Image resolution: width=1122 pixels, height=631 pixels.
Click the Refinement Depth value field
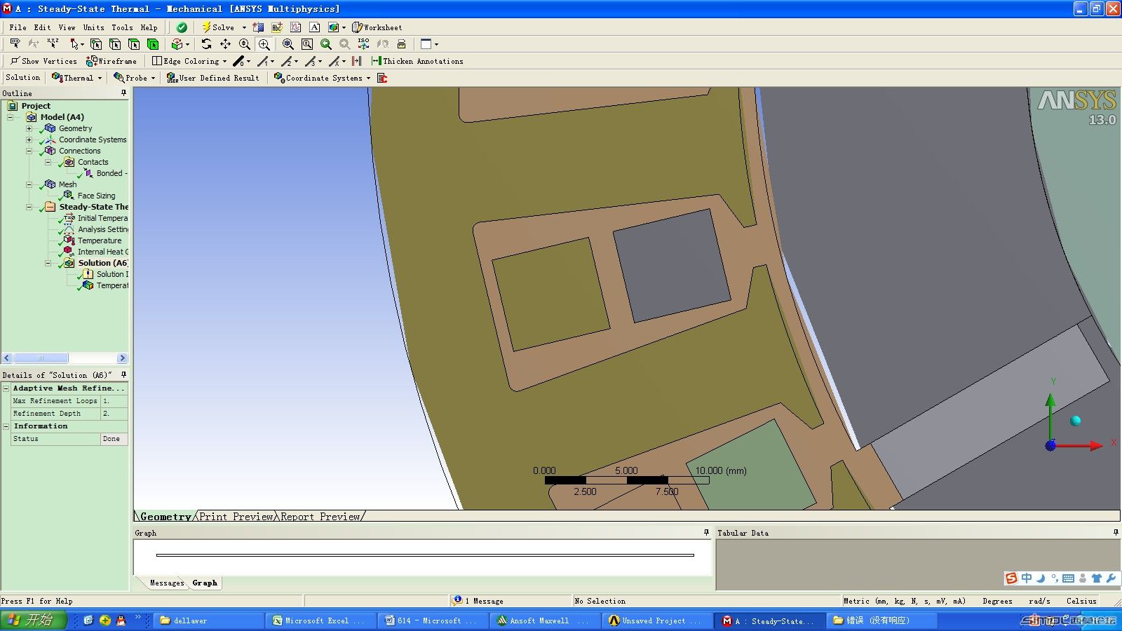114,413
